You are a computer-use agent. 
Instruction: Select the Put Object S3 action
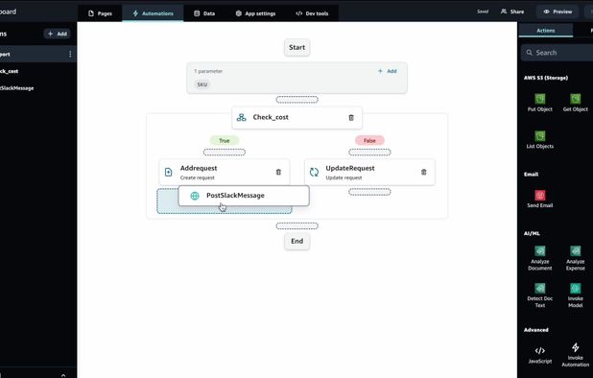(x=539, y=103)
